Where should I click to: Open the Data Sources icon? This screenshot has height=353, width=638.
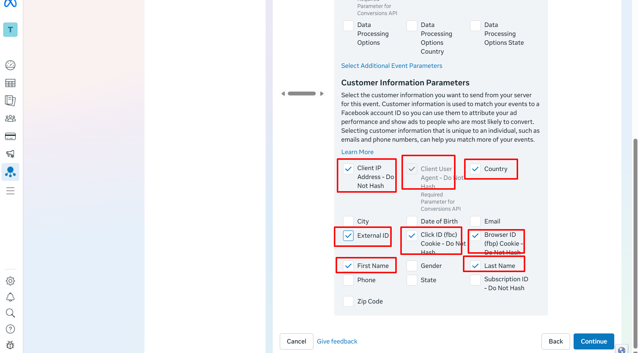(10, 172)
